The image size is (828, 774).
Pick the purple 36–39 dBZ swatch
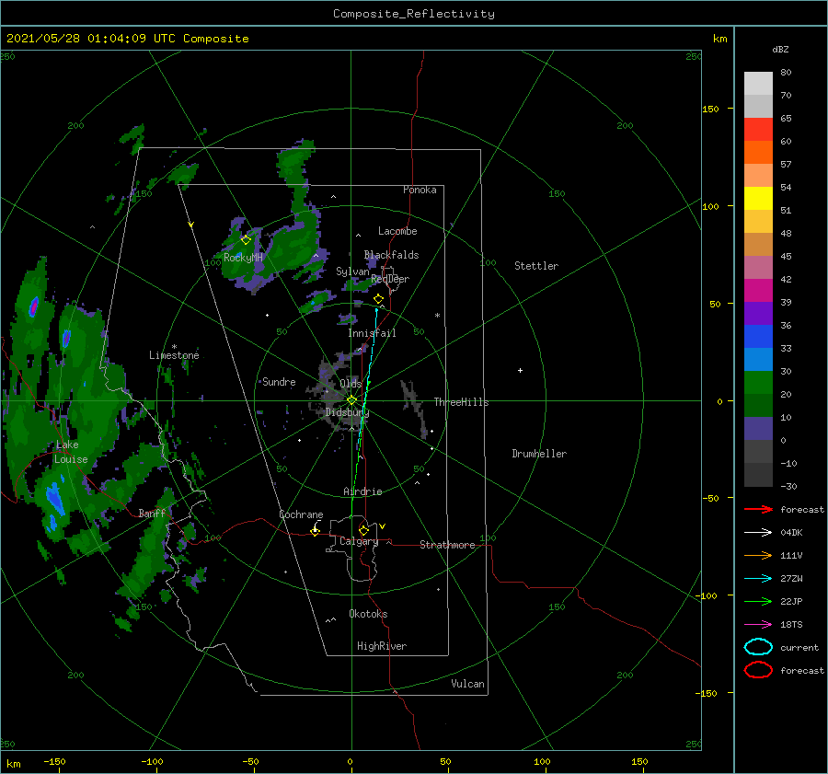(758, 314)
